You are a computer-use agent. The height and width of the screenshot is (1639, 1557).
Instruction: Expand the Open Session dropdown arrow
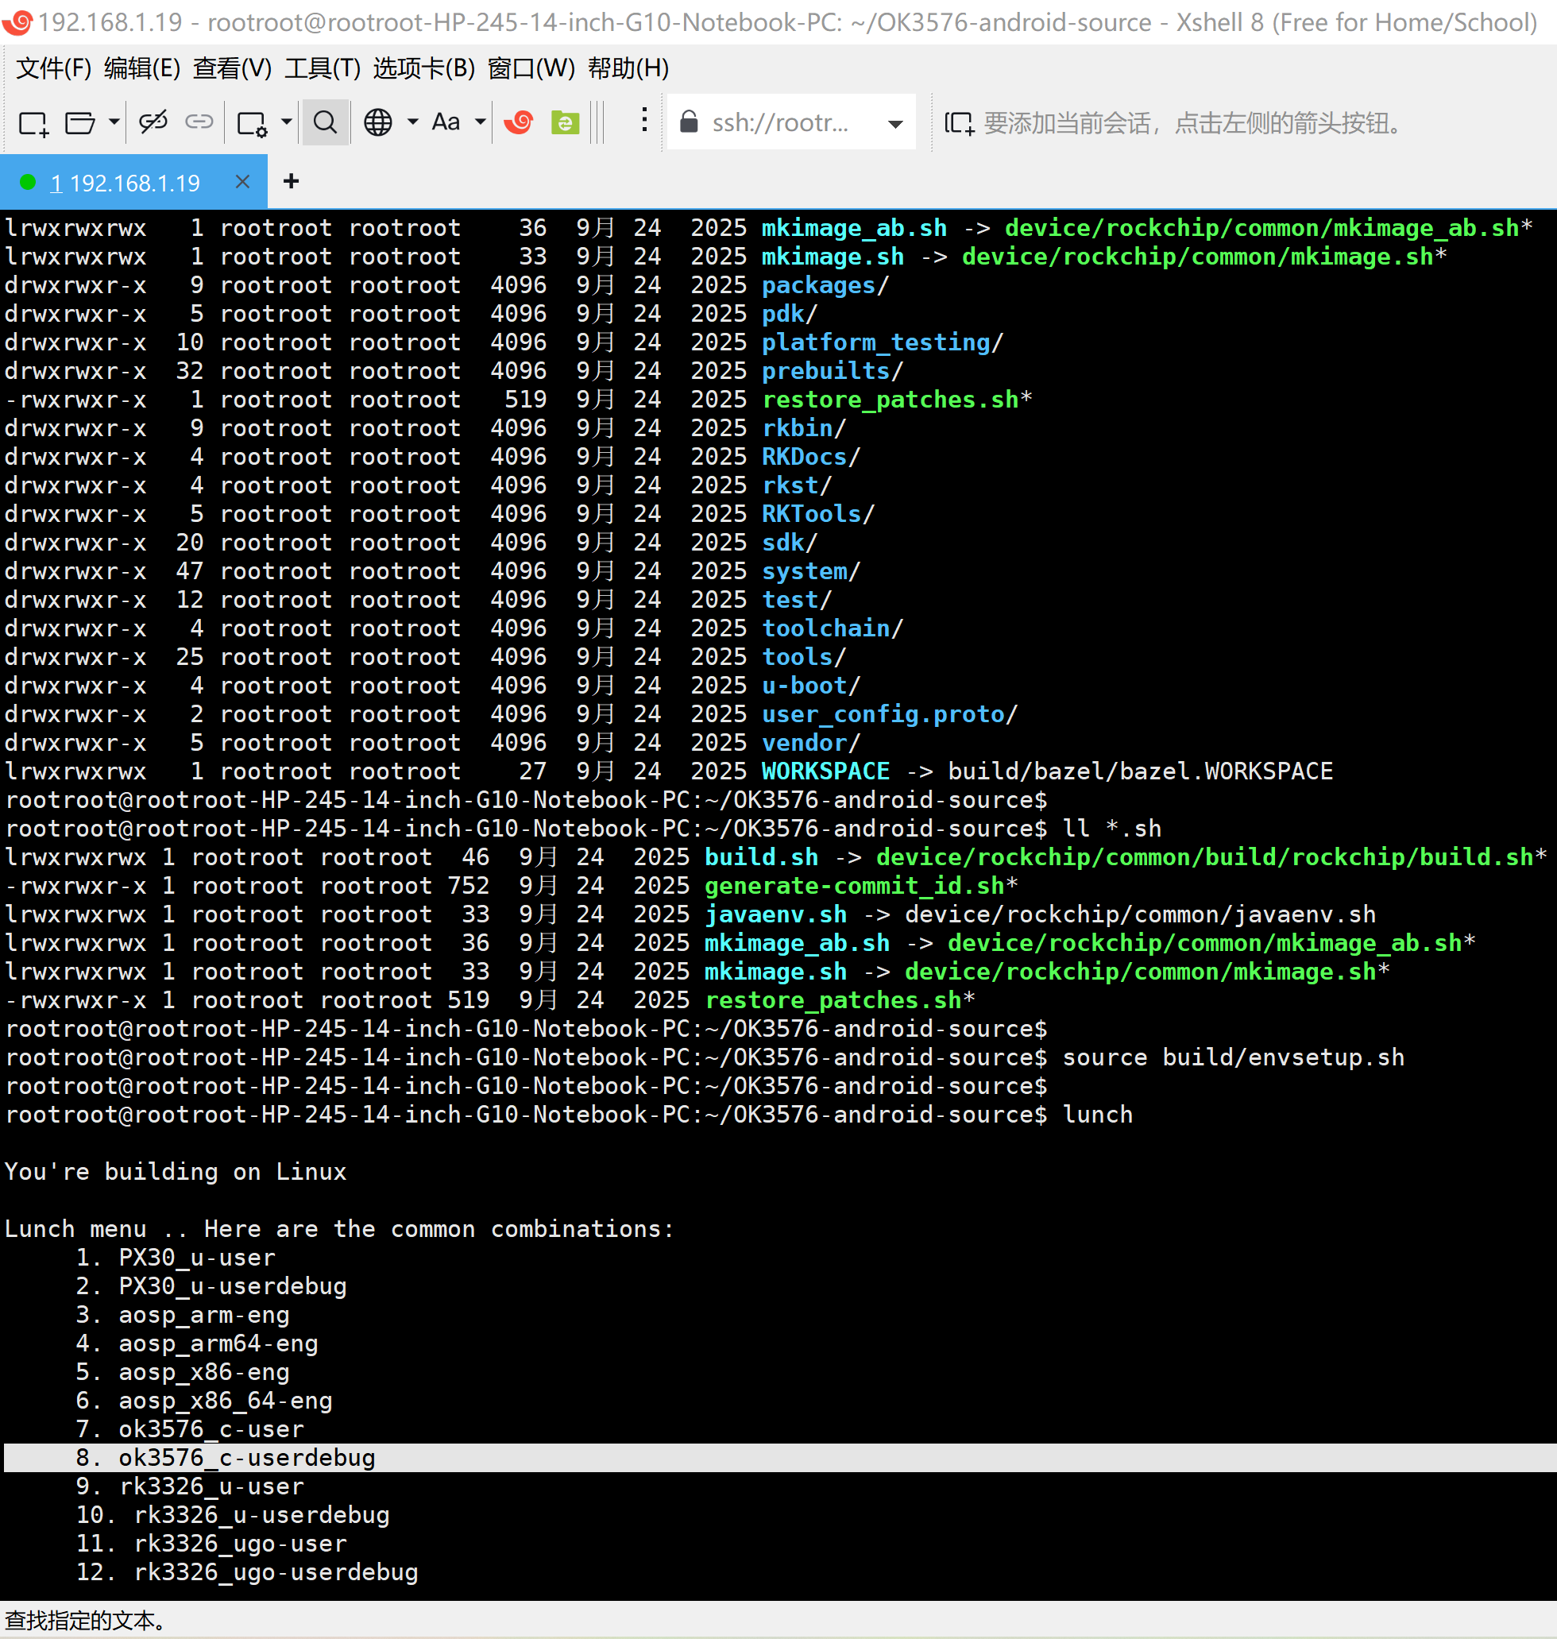click(x=114, y=123)
